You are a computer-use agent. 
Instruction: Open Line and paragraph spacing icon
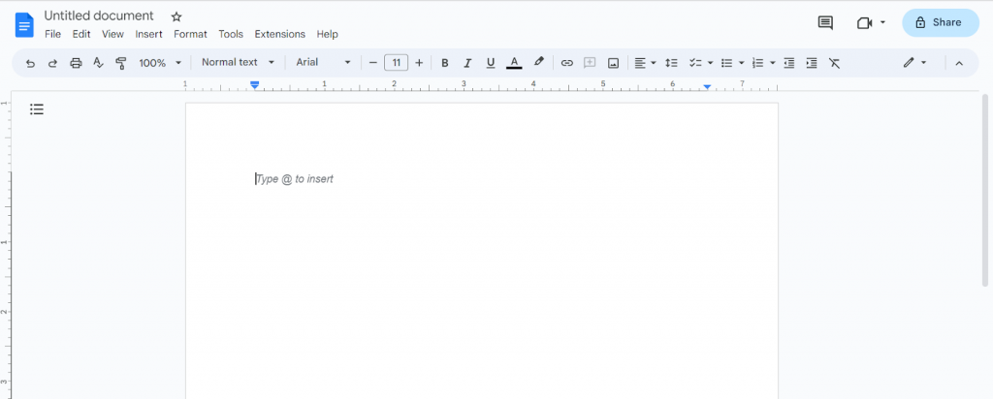(671, 63)
